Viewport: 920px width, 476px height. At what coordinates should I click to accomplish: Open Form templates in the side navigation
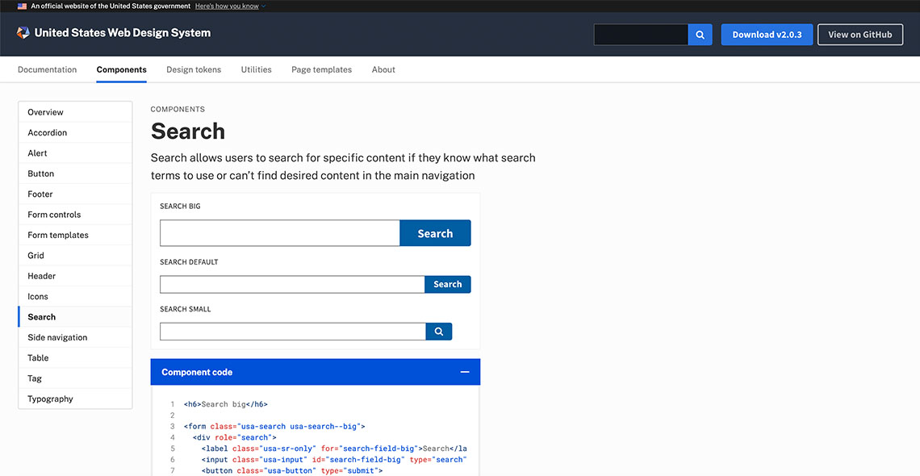(x=75, y=235)
